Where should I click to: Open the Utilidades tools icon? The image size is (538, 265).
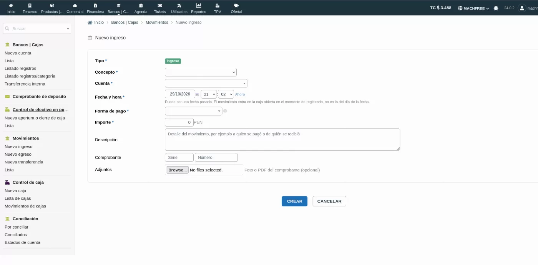[179, 6]
